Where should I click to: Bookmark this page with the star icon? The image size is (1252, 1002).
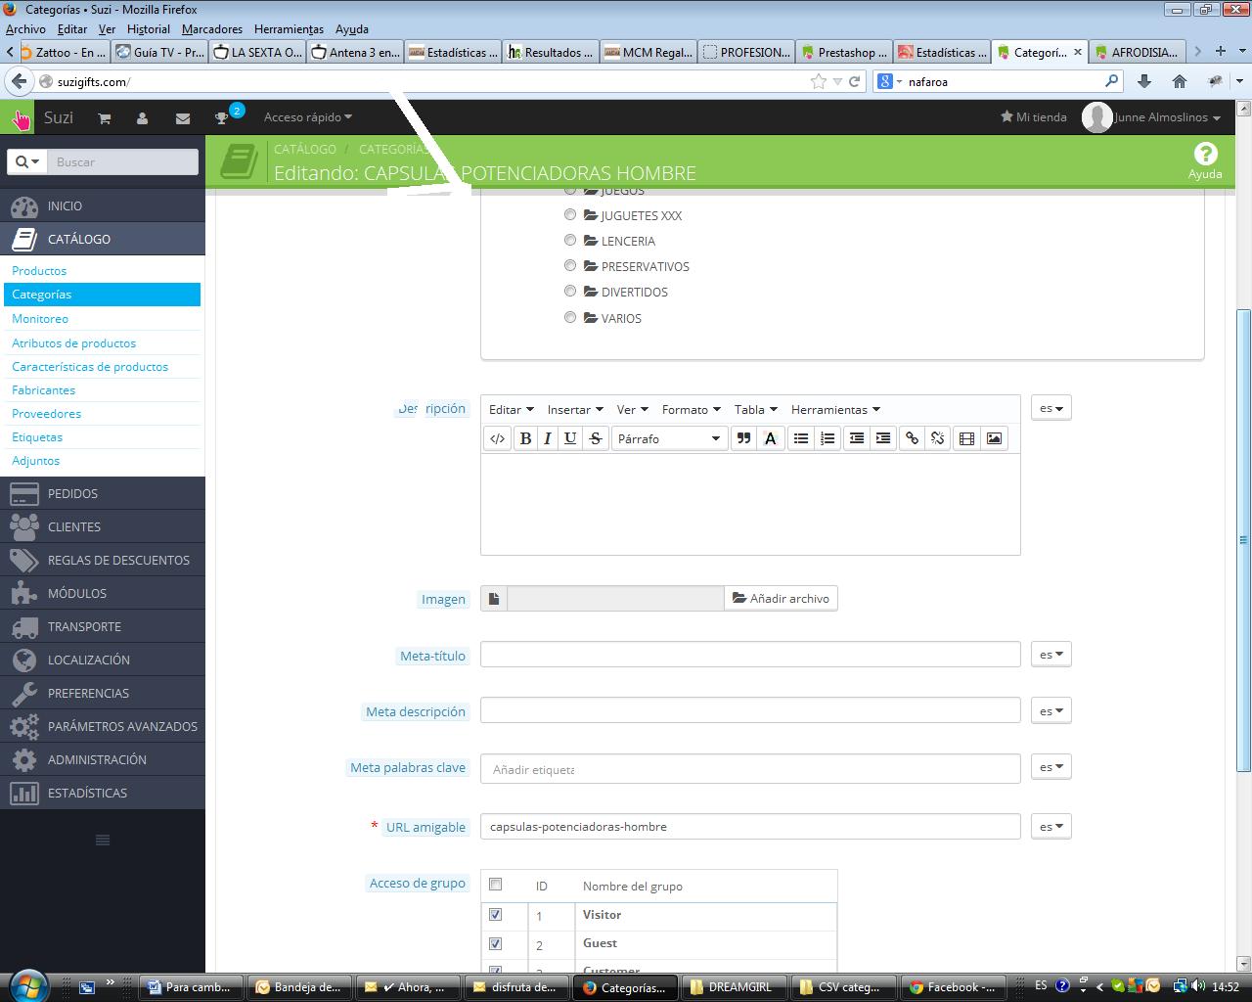click(819, 81)
